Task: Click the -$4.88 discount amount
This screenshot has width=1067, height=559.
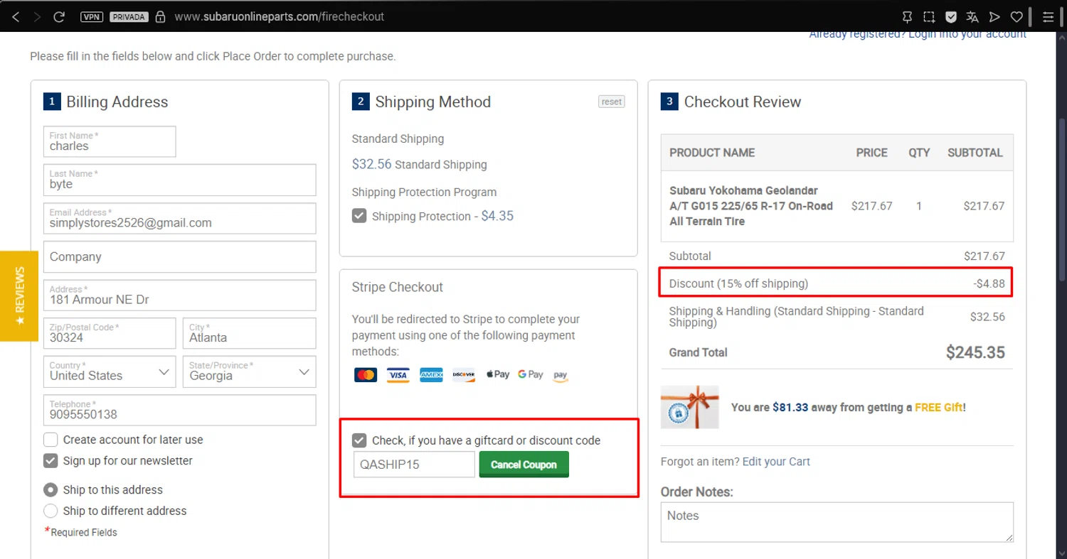Action: (x=989, y=283)
